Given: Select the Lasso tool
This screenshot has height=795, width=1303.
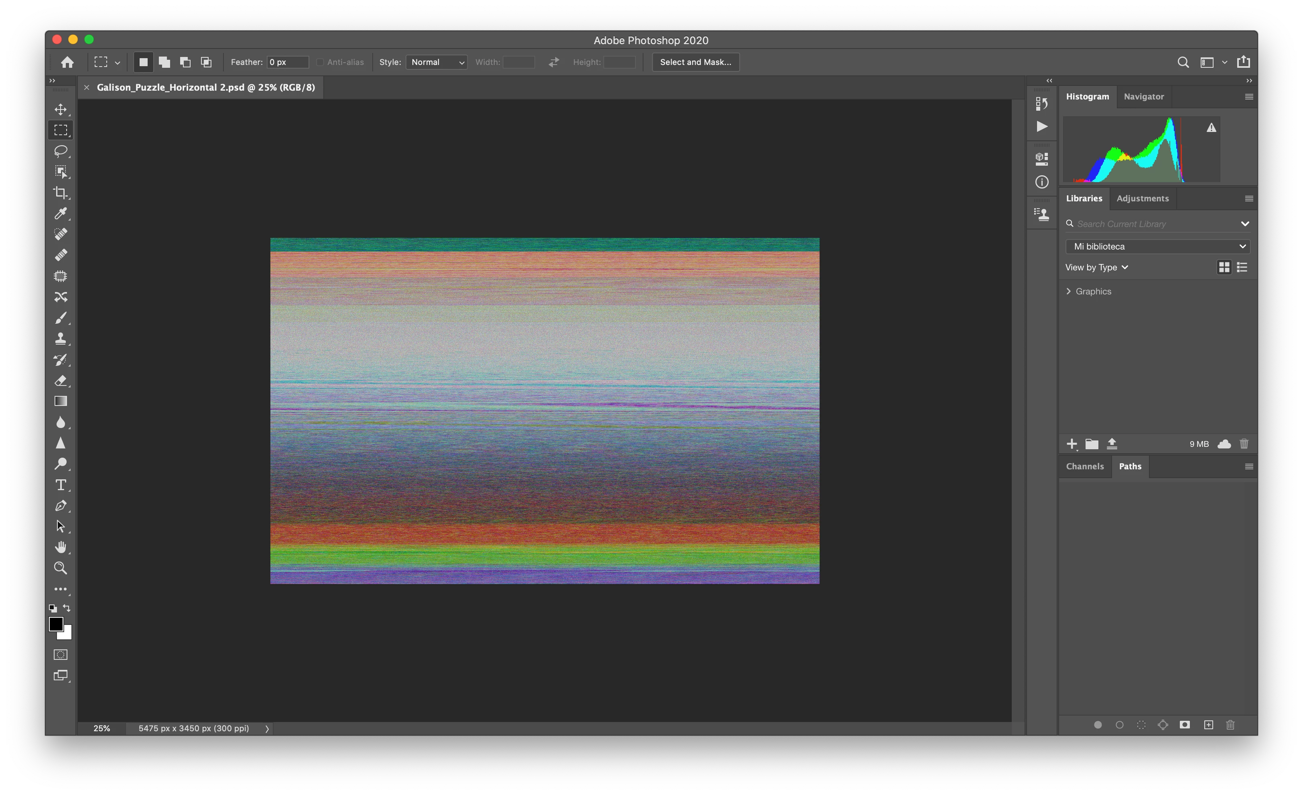Looking at the screenshot, I should 61,151.
